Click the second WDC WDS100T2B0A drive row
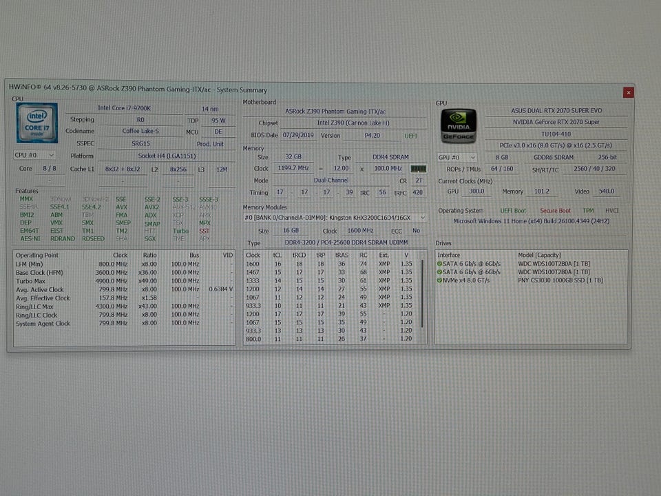The image size is (661, 496). pos(531,272)
